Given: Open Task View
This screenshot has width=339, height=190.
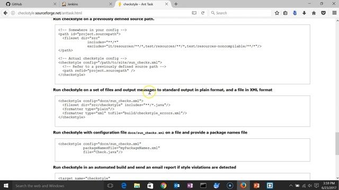Looking at the screenshot, I should pyautogui.click(x=110, y=185).
